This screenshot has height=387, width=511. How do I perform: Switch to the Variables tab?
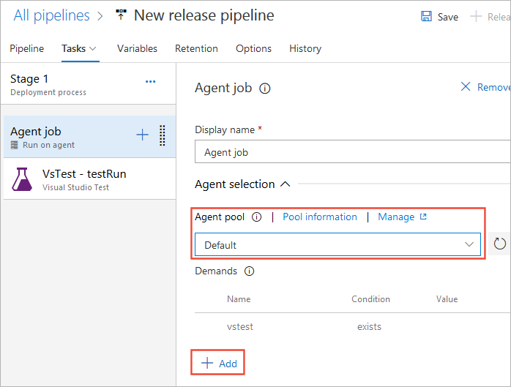tap(137, 49)
